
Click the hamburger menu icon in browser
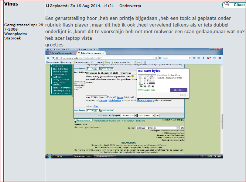pyautogui.click(x=220, y=58)
